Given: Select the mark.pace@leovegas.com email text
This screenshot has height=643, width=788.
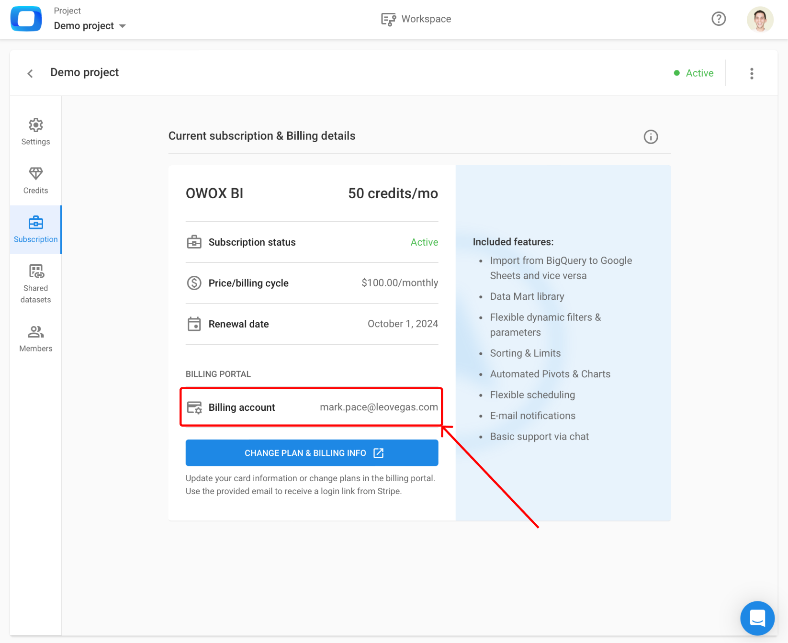Looking at the screenshot, I should coord(379,407).
